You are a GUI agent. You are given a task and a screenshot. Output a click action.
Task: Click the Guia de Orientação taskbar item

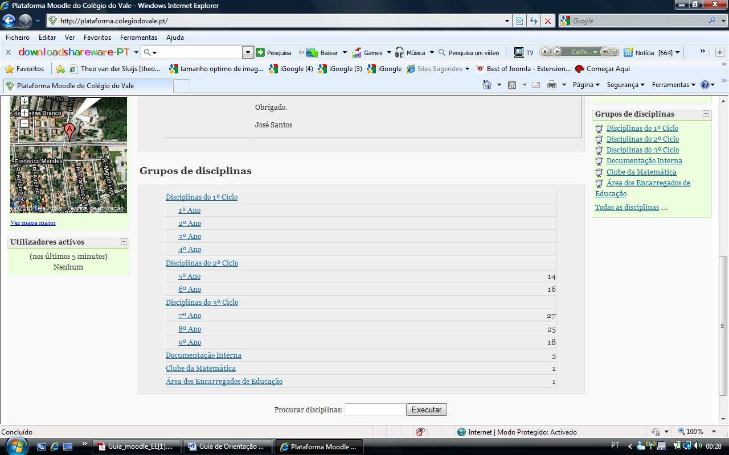click(x=228, y=446)
